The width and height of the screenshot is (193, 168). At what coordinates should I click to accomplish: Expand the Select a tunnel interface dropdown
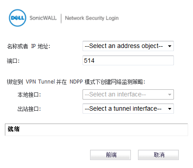point(128,109)
